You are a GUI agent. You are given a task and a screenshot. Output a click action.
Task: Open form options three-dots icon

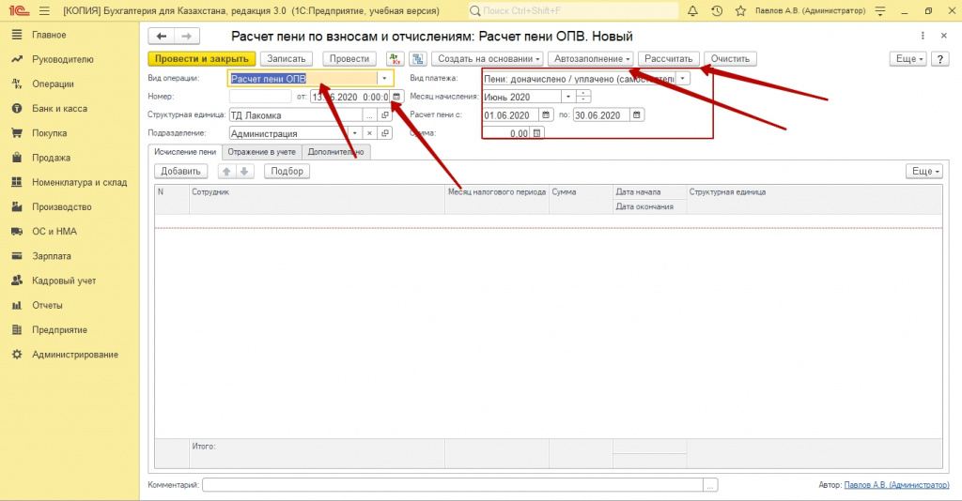(923, 37)
